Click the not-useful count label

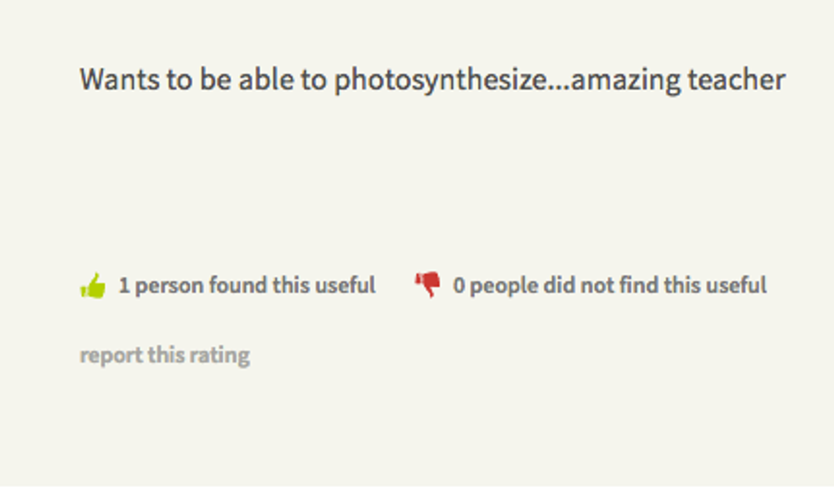(609, 285)
